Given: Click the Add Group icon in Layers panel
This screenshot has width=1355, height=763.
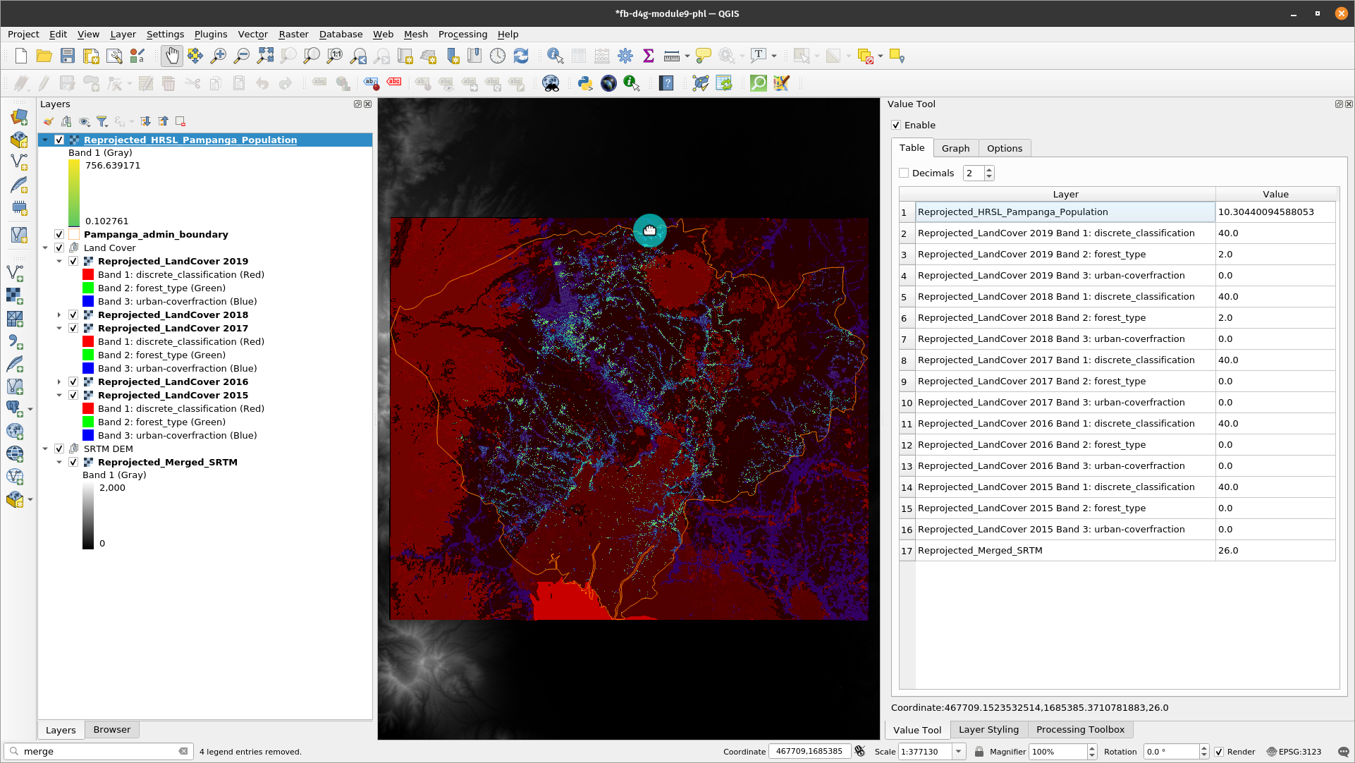Looking at the screenshot, I should (66, 121).
